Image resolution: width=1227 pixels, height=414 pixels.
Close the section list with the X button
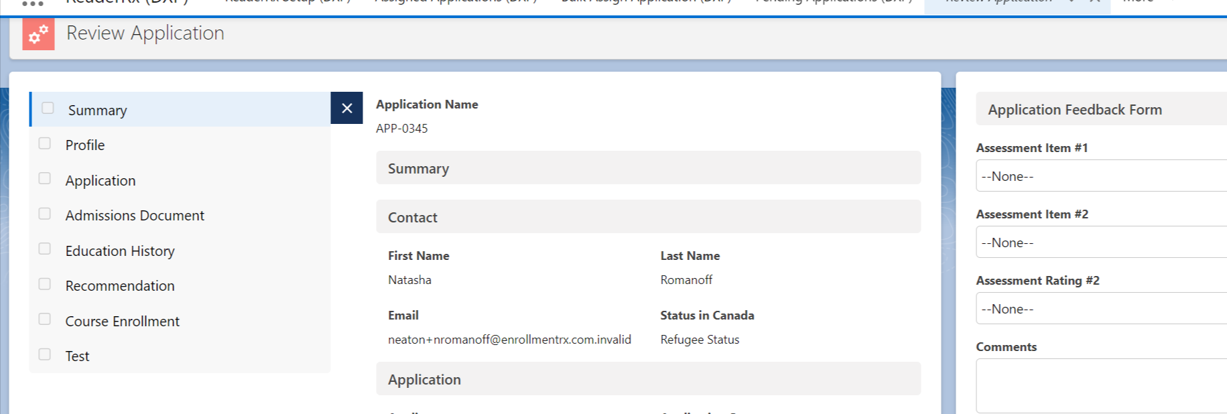click(346, 109)
